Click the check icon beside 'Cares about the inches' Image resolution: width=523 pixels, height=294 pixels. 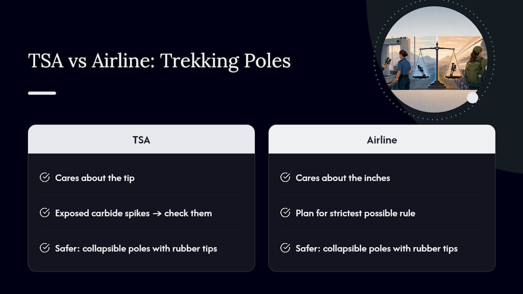click(285, 178)
